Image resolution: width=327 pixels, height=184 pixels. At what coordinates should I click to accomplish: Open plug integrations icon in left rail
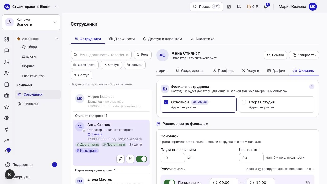7,129
